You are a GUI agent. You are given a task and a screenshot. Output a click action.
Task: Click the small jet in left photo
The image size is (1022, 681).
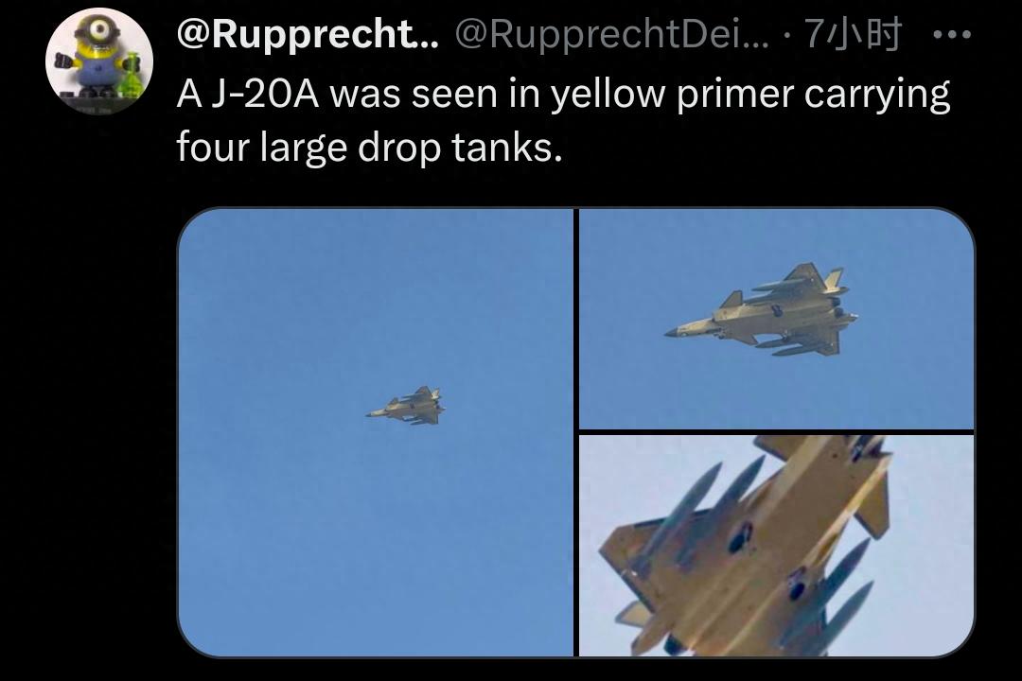pyautogui.click(x=406, y=406)
